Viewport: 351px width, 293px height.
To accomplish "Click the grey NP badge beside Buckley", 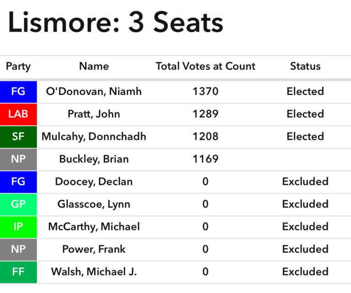I will (18, 159).
